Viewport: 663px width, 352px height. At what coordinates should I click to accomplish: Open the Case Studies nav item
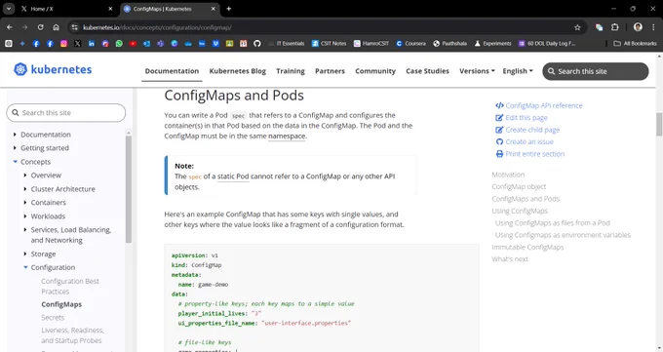tap(427, 71)
